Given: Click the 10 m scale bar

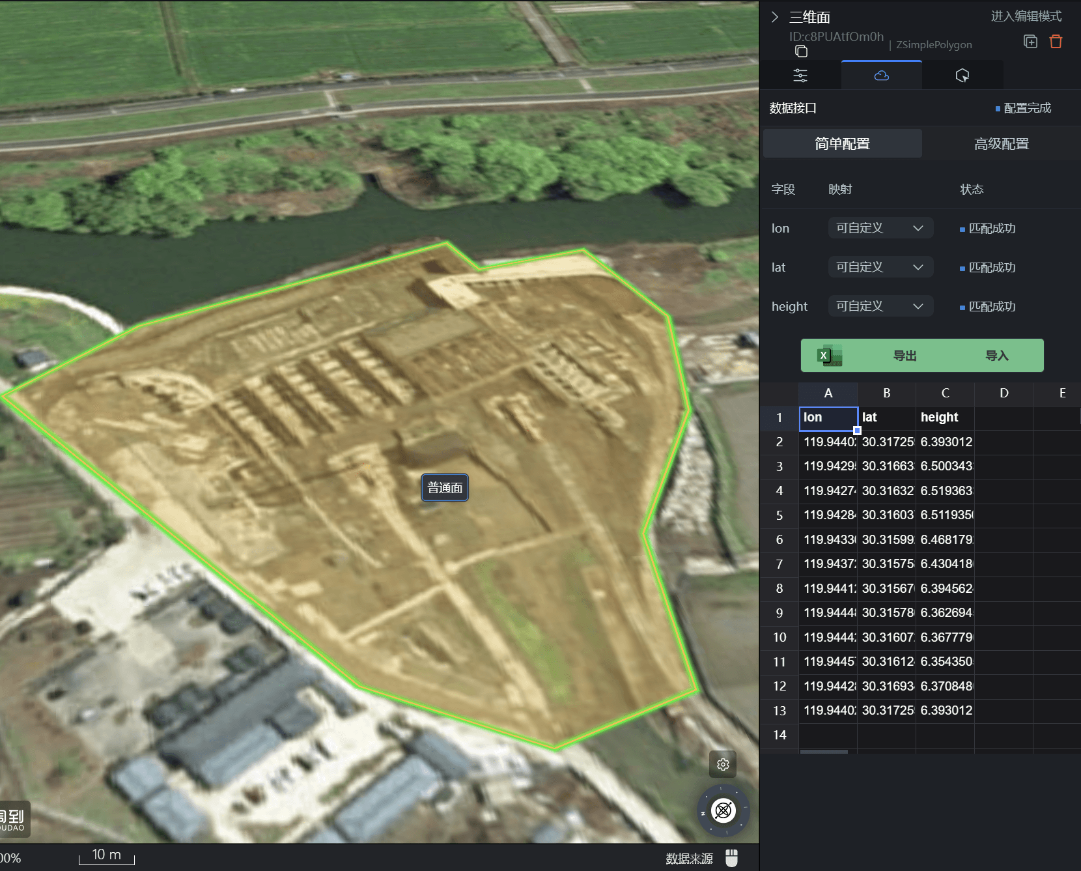Looking at the screenshot, I should pyautogui.click(x=107, y=856).
